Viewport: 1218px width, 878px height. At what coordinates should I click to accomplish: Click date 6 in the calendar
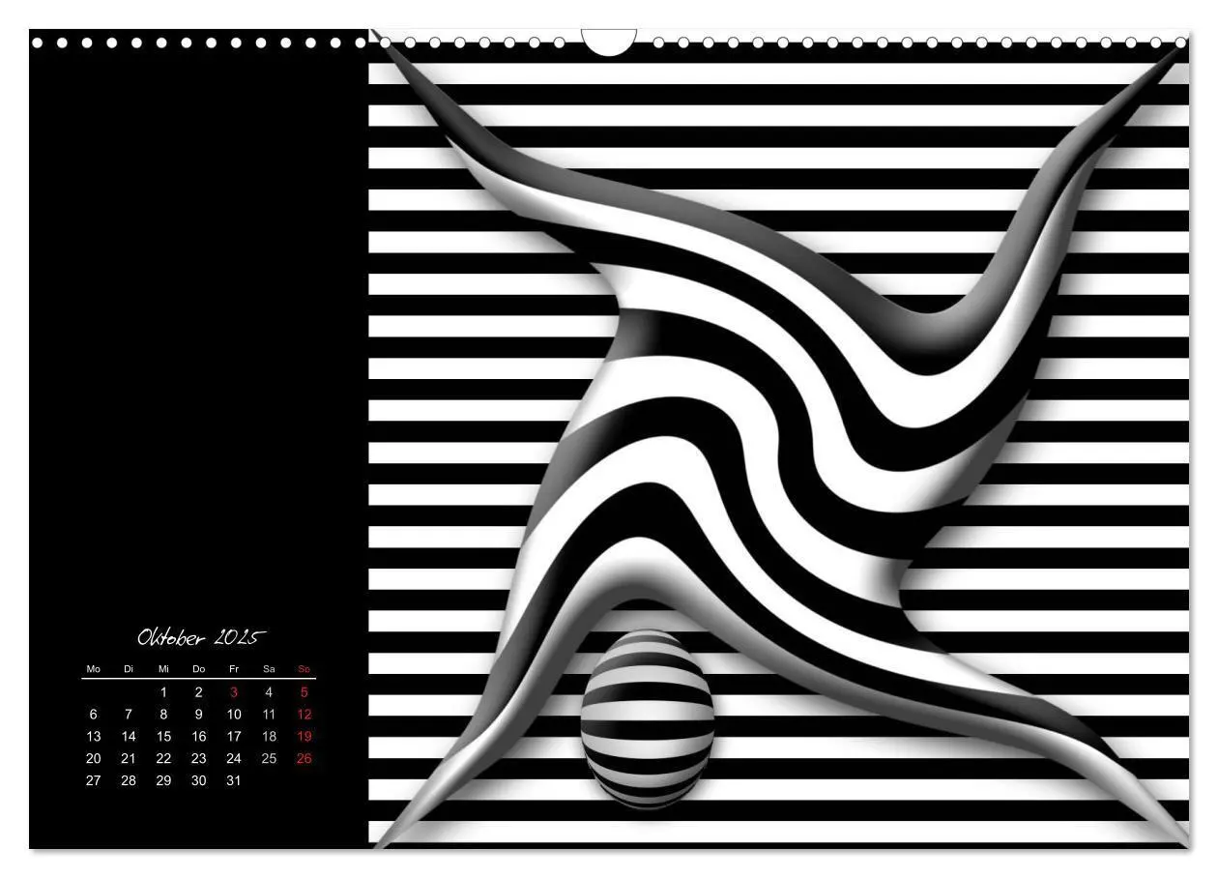click(93, 715)
